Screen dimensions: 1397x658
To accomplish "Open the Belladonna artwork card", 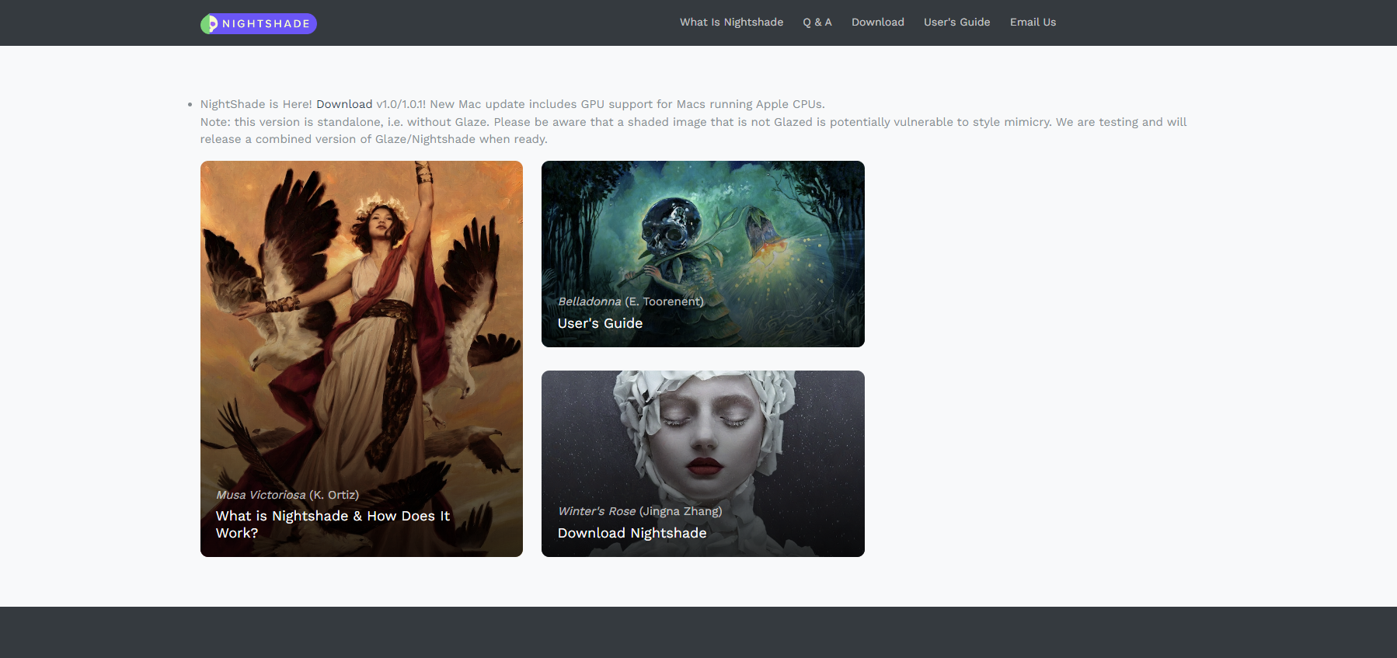I will (x=703, y=254).
